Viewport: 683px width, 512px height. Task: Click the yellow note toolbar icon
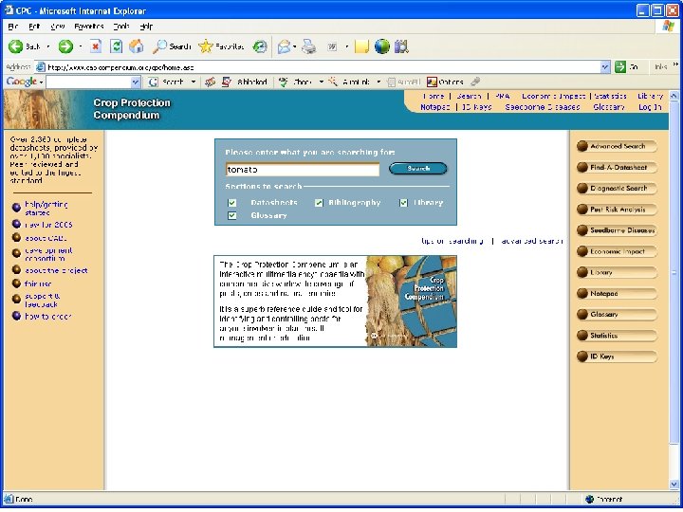tap(361, 46)
